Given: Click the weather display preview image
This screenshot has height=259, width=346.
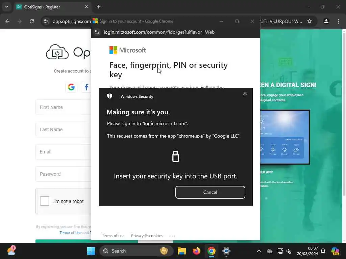Looking at the screenshot, I should tap(285, 137).
